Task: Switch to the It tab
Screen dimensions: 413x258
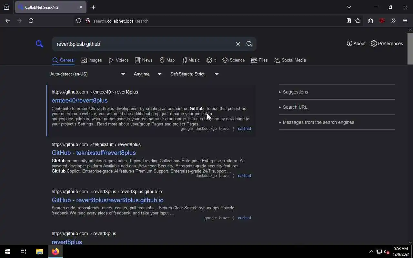Action: [x=211, y=60]
